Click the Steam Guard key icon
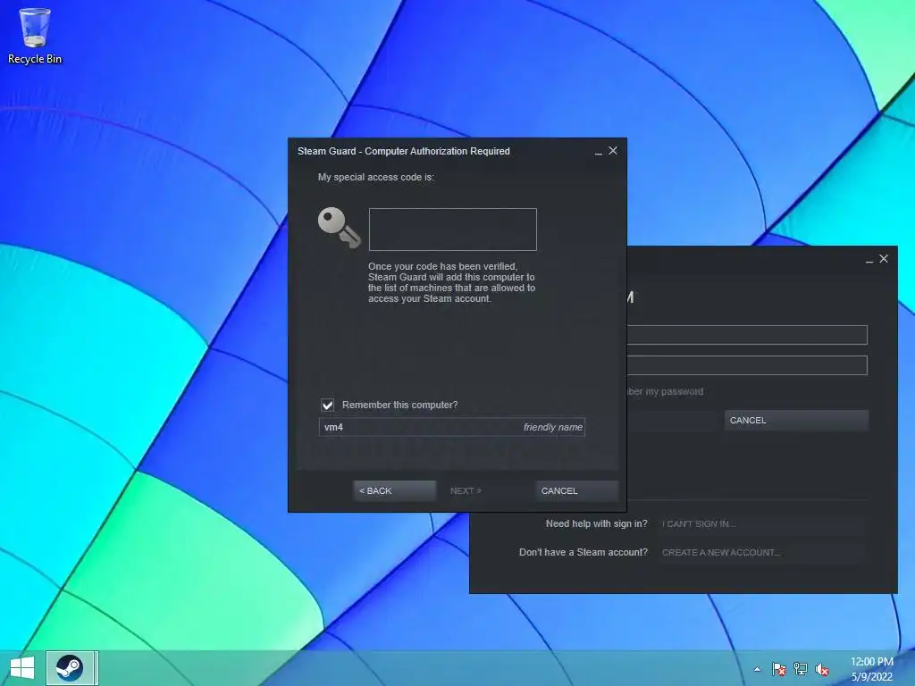This screenshot has width=915, height=686. pos(339,228)
